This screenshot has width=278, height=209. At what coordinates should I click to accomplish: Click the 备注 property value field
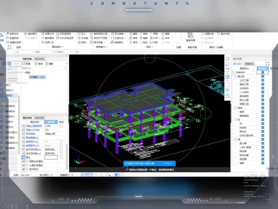click(51, 158)
